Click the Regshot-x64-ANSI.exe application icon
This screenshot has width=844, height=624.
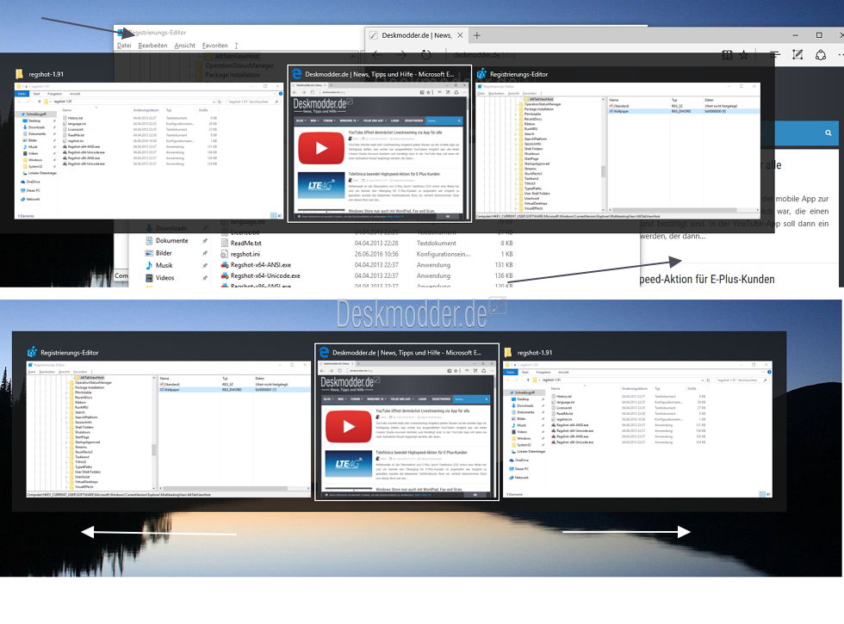coord(225,265)
